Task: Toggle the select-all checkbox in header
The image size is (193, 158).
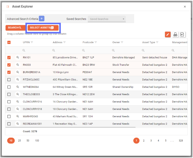Action: click(9, 42)
